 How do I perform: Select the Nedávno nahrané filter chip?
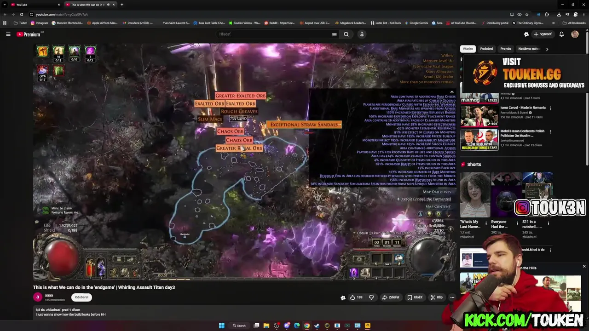click(529, 49)
